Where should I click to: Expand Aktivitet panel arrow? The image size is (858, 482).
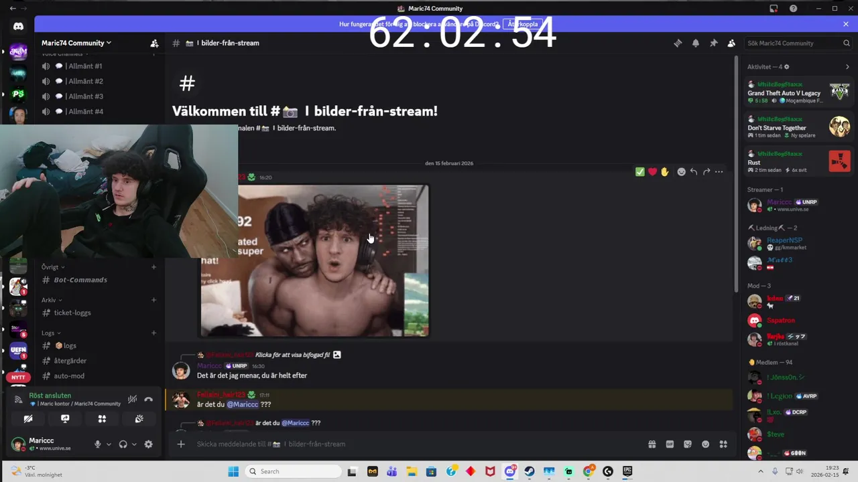(x=847, y=67)
